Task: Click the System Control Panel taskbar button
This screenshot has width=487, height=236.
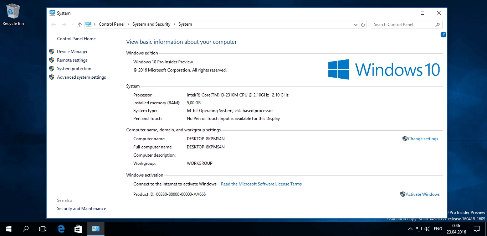Action: [96, 229]
